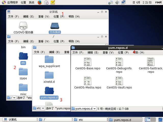Expand the yum.repos.d location dropdown
The height and width of the screenshot is (122, 163).
click(x=84, y=109)
